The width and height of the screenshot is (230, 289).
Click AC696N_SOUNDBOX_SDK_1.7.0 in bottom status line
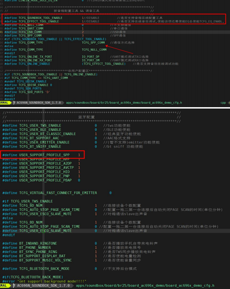click(x=44, y=286)
